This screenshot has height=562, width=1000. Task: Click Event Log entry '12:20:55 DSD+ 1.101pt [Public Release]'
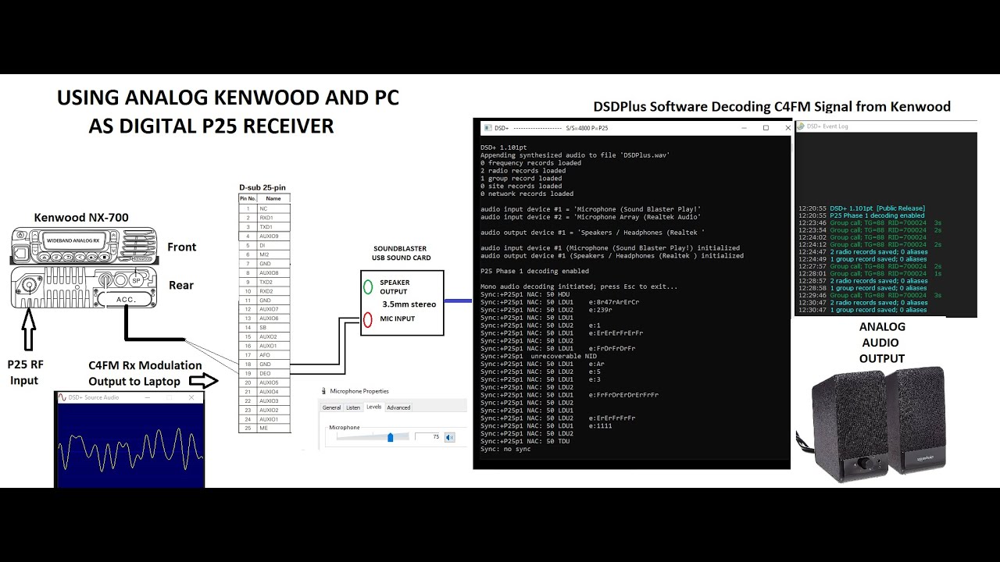click(861, 208)
